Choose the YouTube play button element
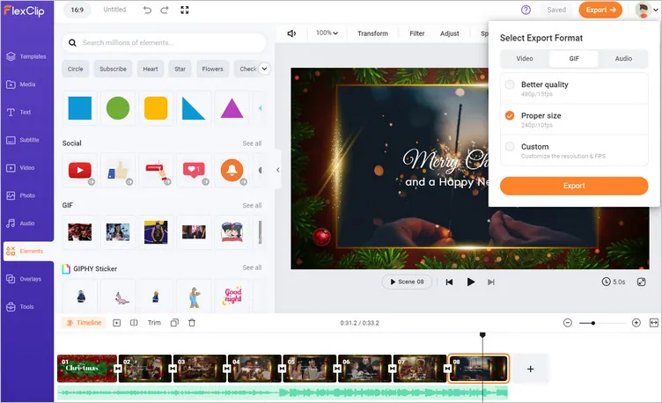 coord(80,171)
